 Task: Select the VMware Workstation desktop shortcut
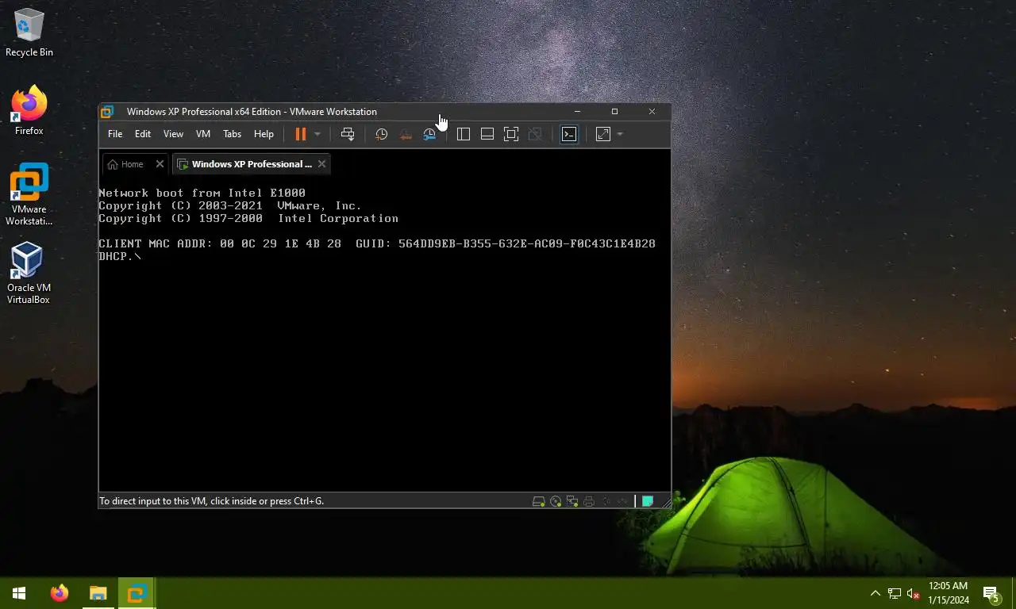click(29, 195)
